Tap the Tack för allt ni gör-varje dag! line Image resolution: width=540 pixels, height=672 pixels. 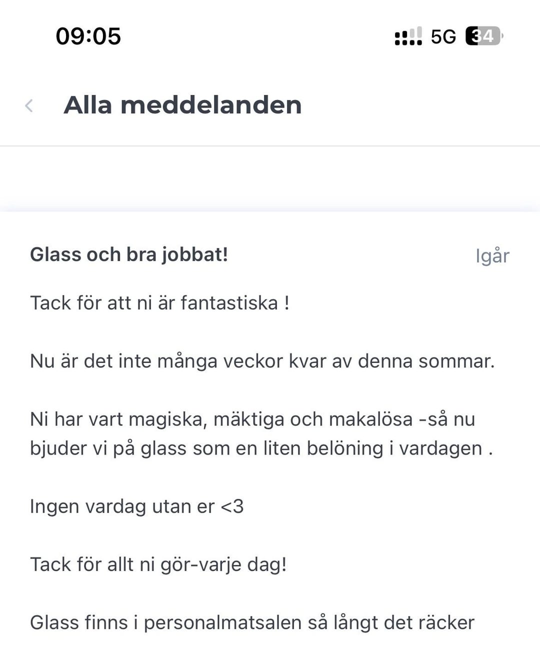pyautogui.click(x=158, y=564)
